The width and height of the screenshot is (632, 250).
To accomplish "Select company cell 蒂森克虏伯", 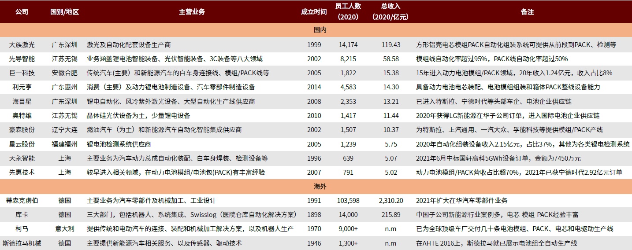I will tap(22, 201).
